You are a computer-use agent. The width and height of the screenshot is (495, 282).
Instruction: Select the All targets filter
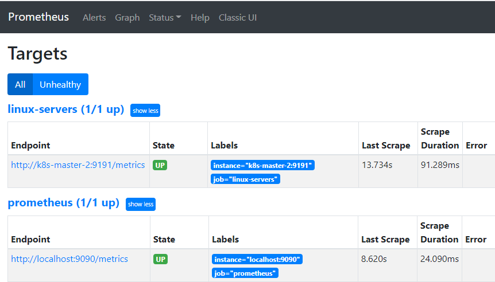20,84
